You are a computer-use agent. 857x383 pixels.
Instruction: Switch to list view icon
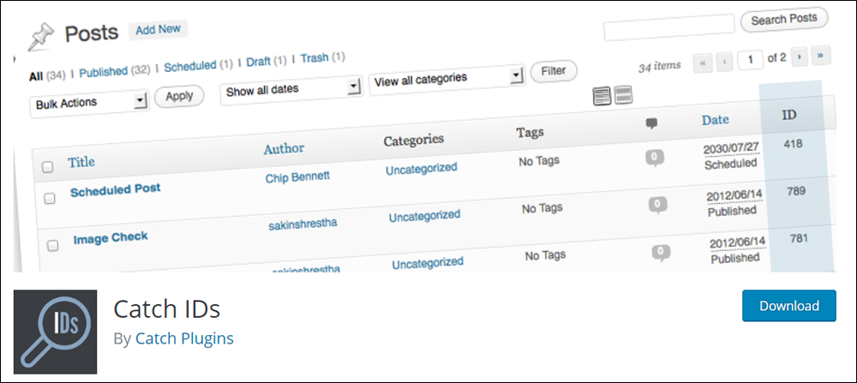(602, 97)
